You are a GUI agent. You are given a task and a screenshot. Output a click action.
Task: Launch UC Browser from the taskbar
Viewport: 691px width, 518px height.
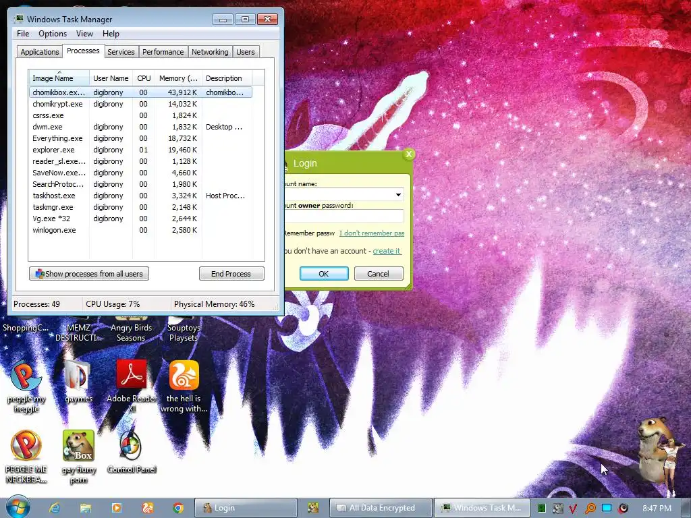[147, 508]
